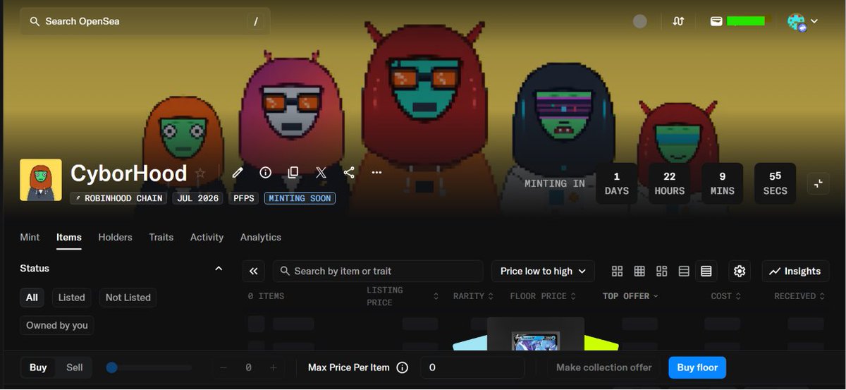Select the All status filter
Viewport: 846px width, 390px height.
click(32, 298)
